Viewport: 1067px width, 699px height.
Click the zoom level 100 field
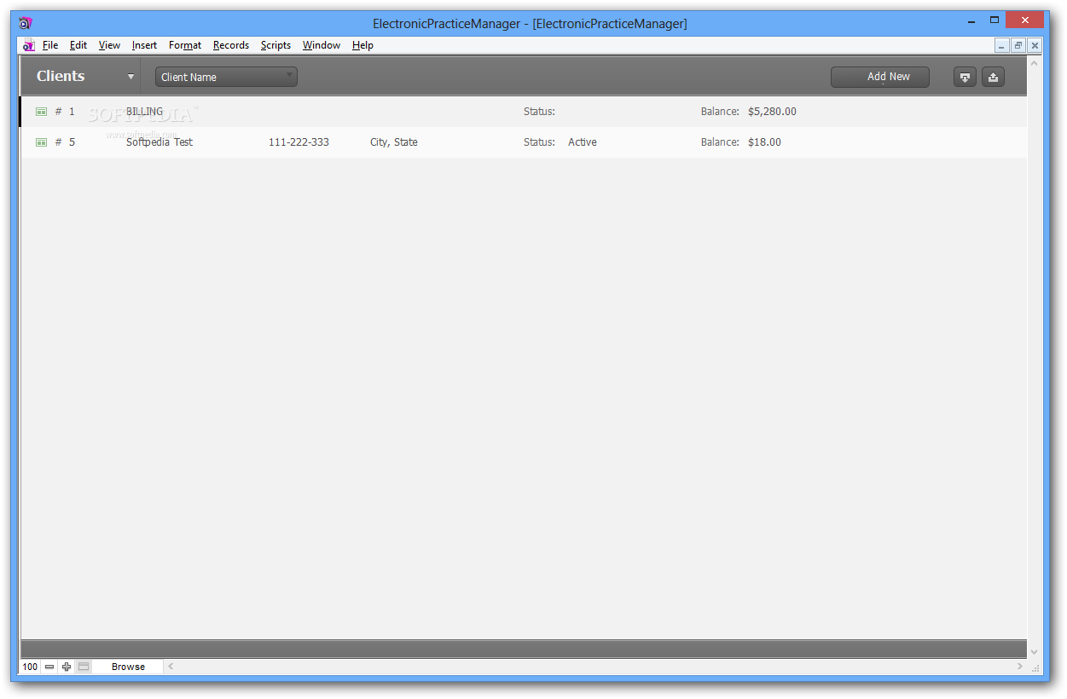point(30,667)
